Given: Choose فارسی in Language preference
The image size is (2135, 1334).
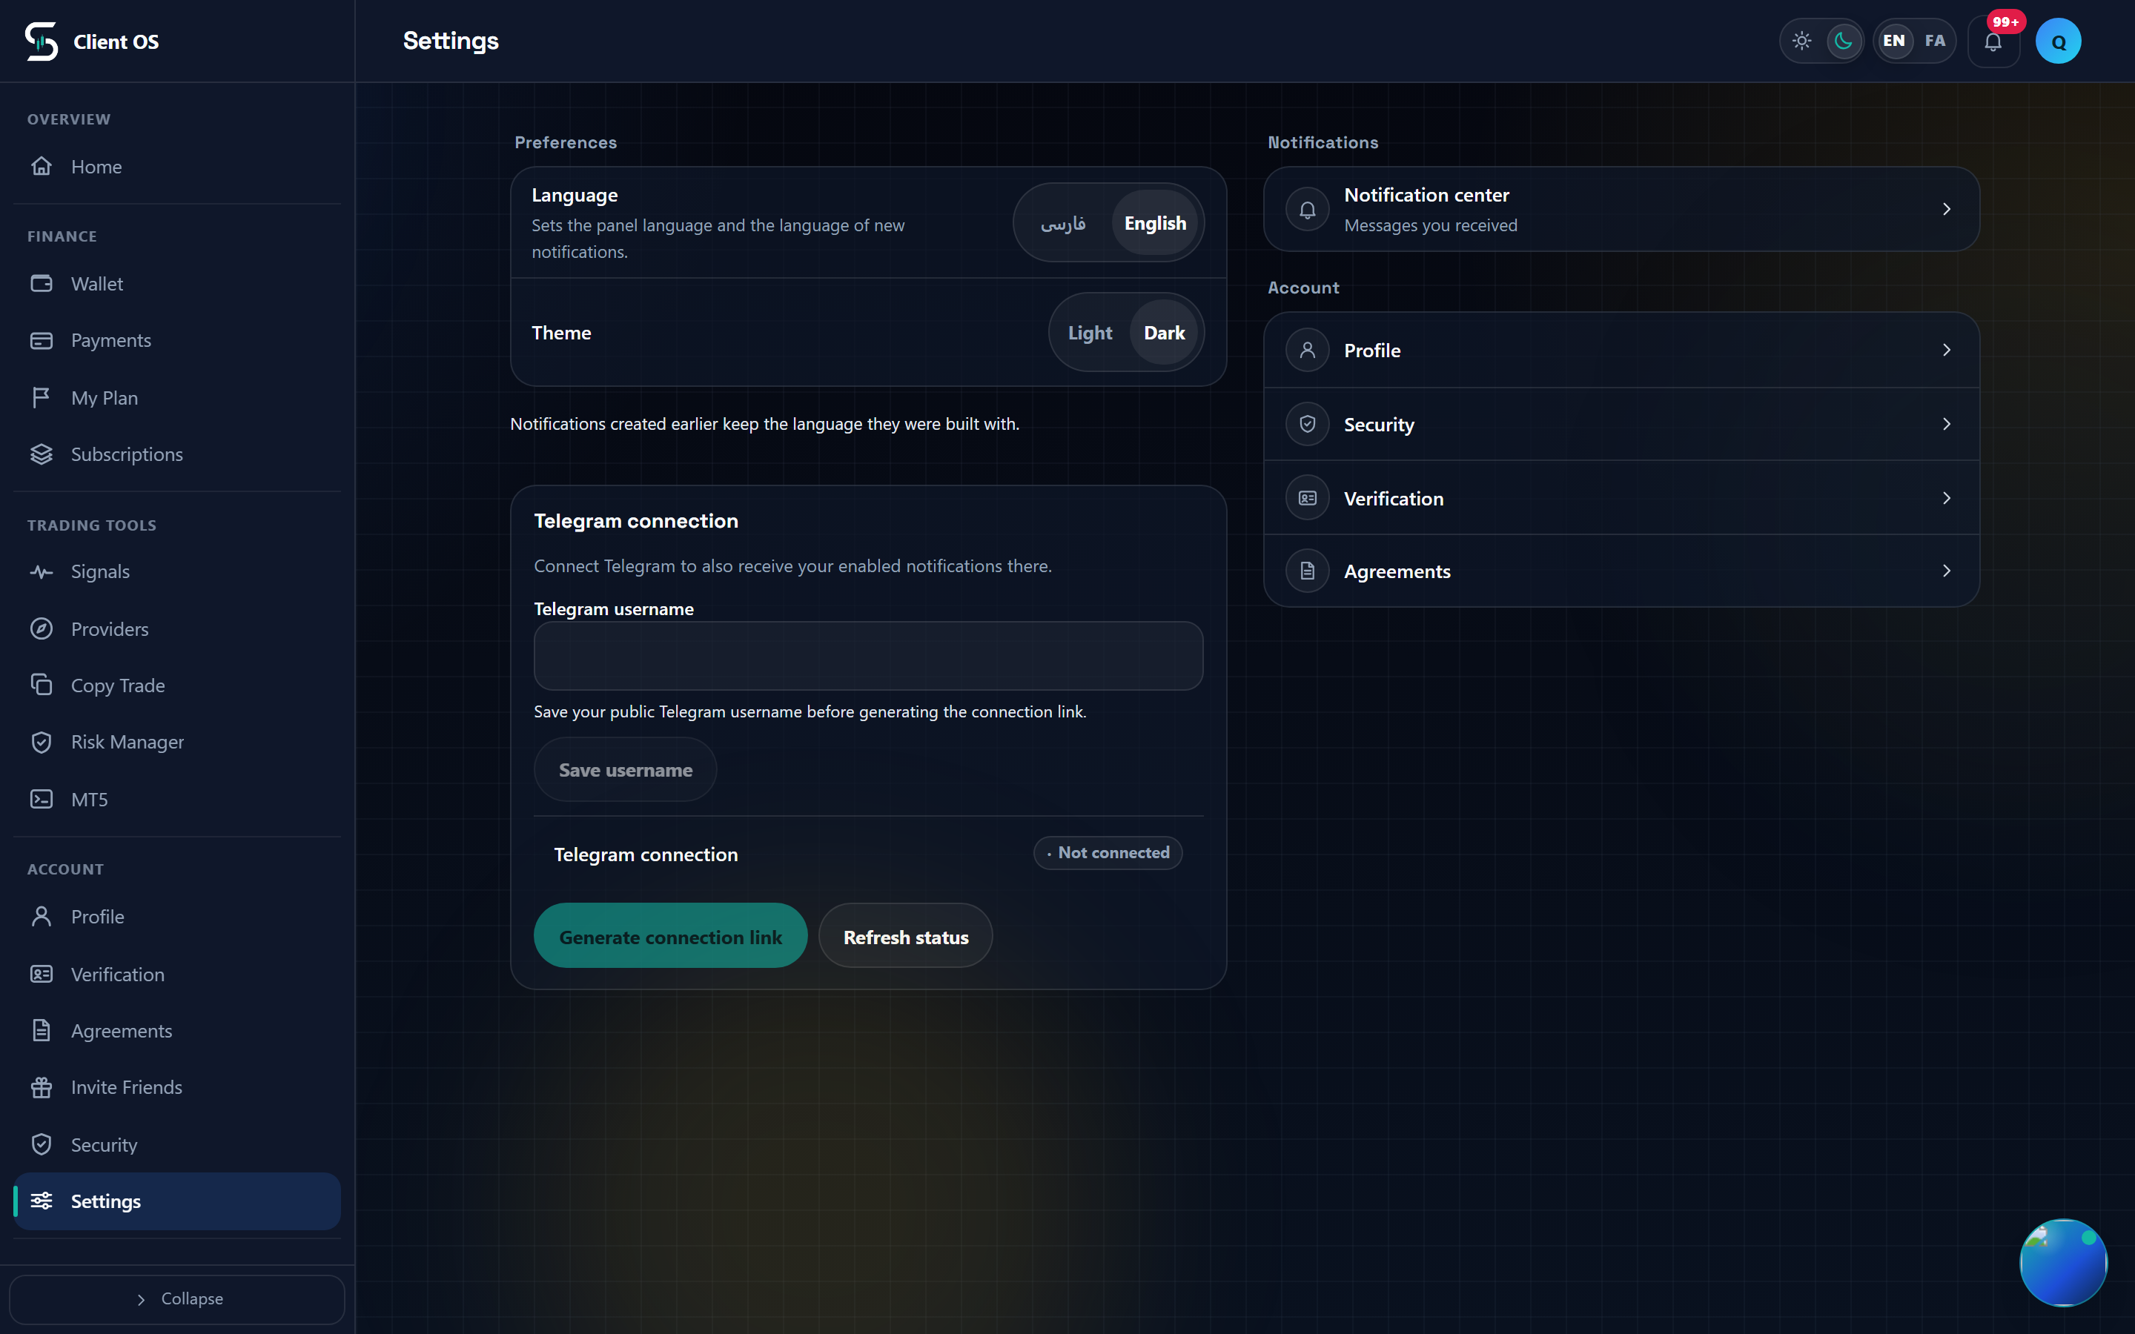Looking at the screenshot, I should pyautogui.click(x=1063, y=223).
